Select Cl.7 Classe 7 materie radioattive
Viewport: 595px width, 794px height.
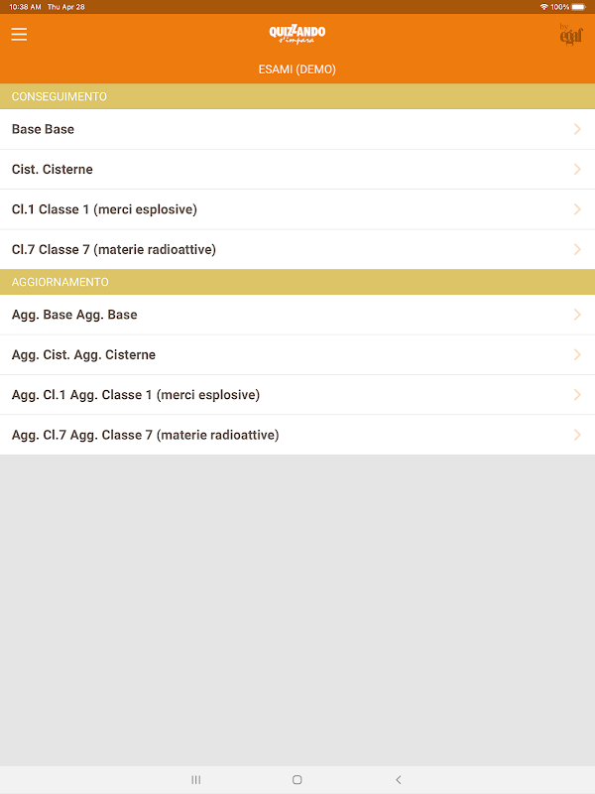(114, 249)
